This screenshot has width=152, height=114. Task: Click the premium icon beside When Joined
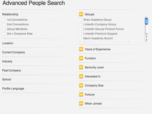click(81, 104)
